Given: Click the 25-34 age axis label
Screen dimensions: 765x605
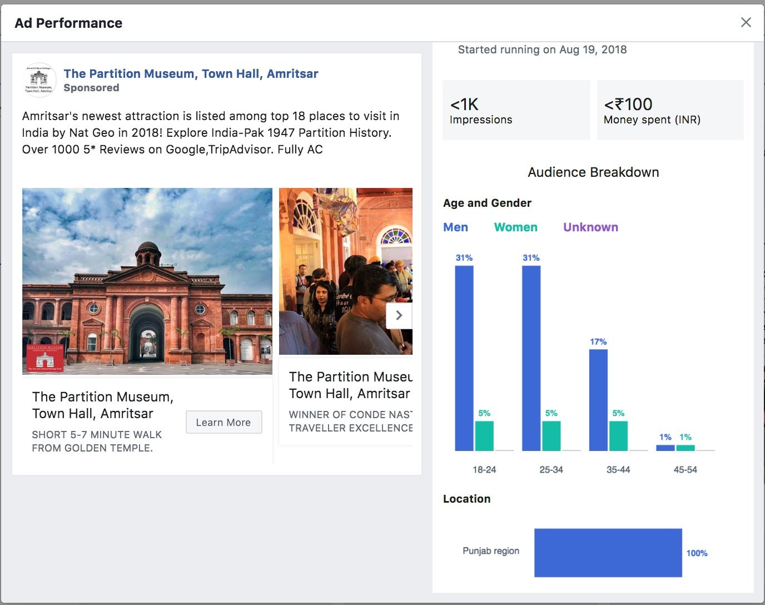Looking at the screenshot, I should [551, 470].
